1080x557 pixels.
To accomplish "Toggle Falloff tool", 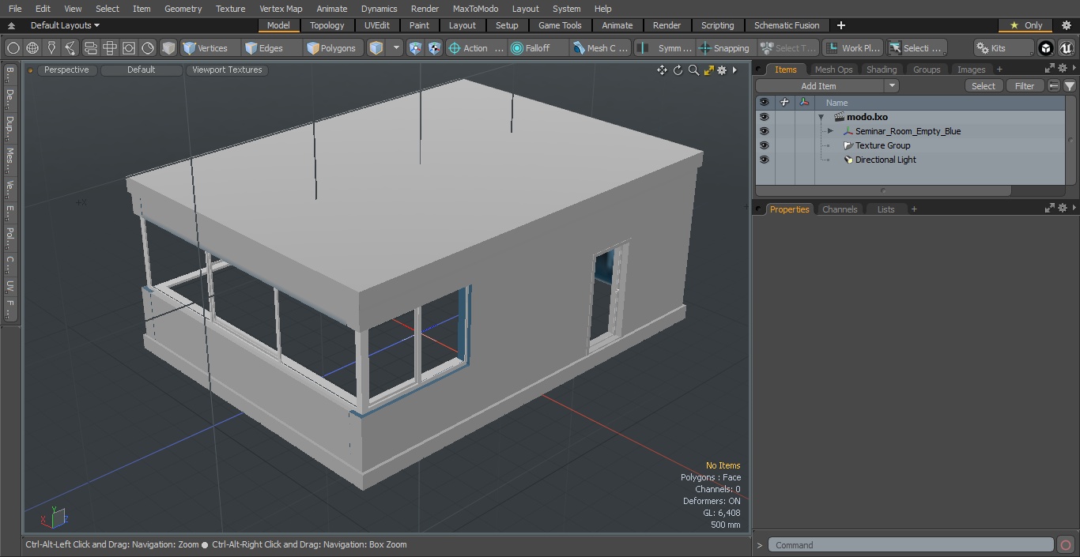I will [538, 48].
